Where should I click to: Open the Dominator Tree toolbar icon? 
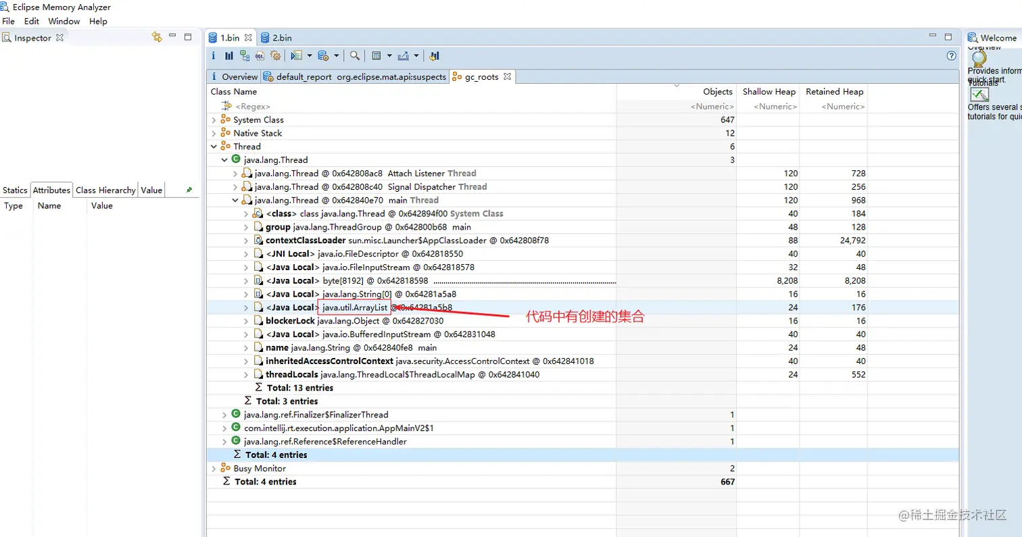point(245,56)
